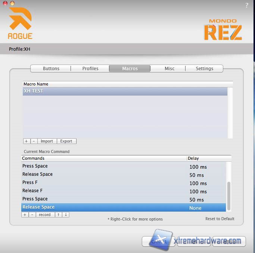Switch to the Buttons tab
255x253 pixels.
[x=51, y=68]
